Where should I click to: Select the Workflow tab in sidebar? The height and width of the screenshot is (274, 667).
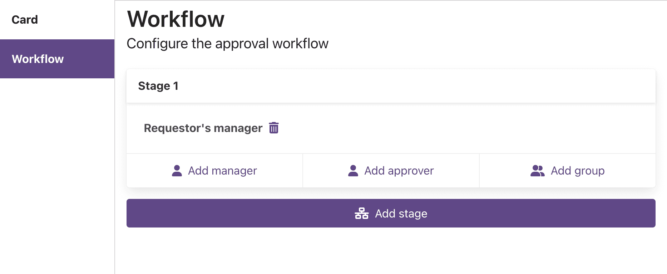click(38, 59)
